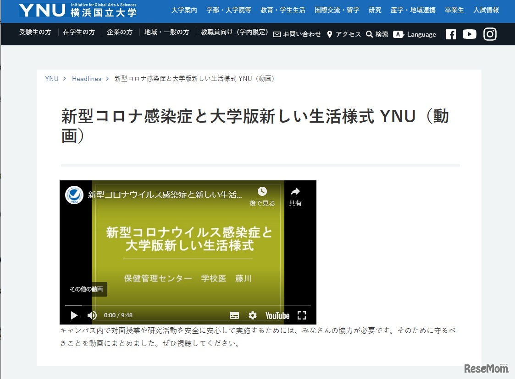Expand その他の動画 in the player
This screenshot has height=379, width=515.
[86, 289]
